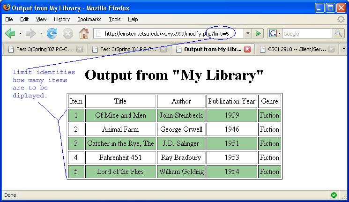The height and width of the screenshot is (202, 349).
Task: Click the 'Lord of the Flies' cell
Action: click(x=120, y=172)
